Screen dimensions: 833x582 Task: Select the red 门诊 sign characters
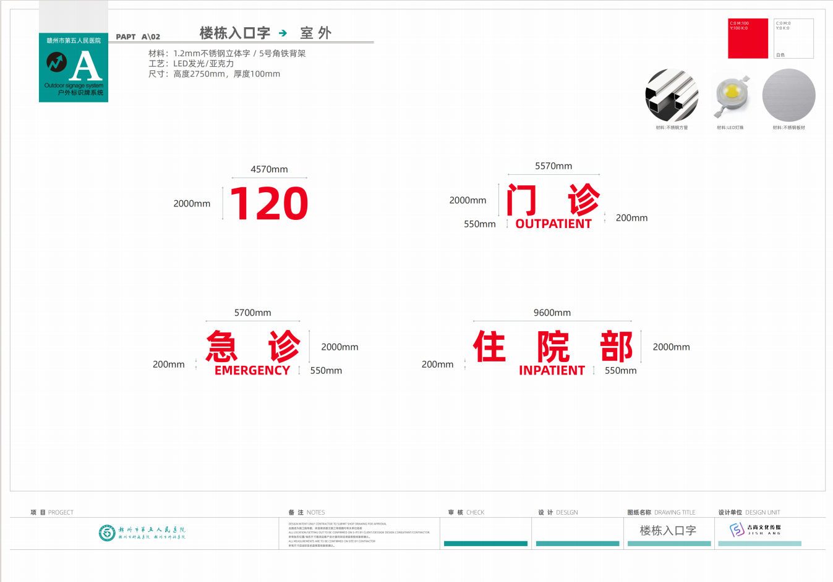click(x=553, y=200)
